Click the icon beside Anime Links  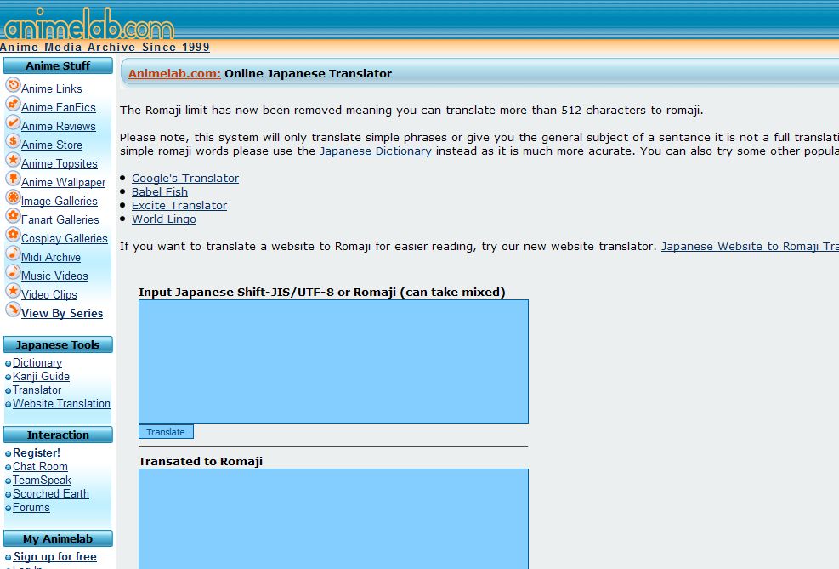pyautogui.click(x=13, y=85)
